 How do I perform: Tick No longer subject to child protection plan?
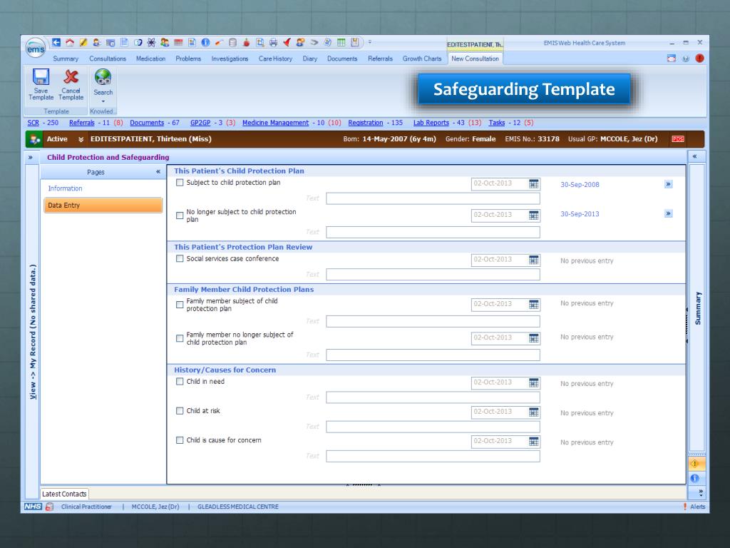(180, 215)
